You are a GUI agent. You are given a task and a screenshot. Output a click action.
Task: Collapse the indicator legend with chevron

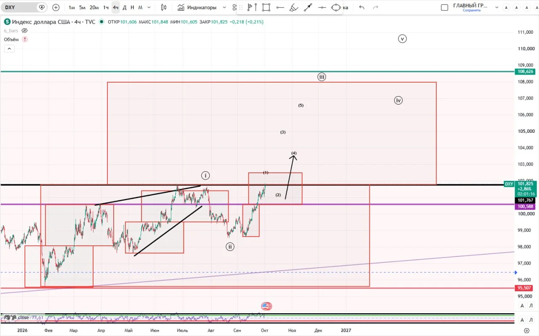coord(9,48)
